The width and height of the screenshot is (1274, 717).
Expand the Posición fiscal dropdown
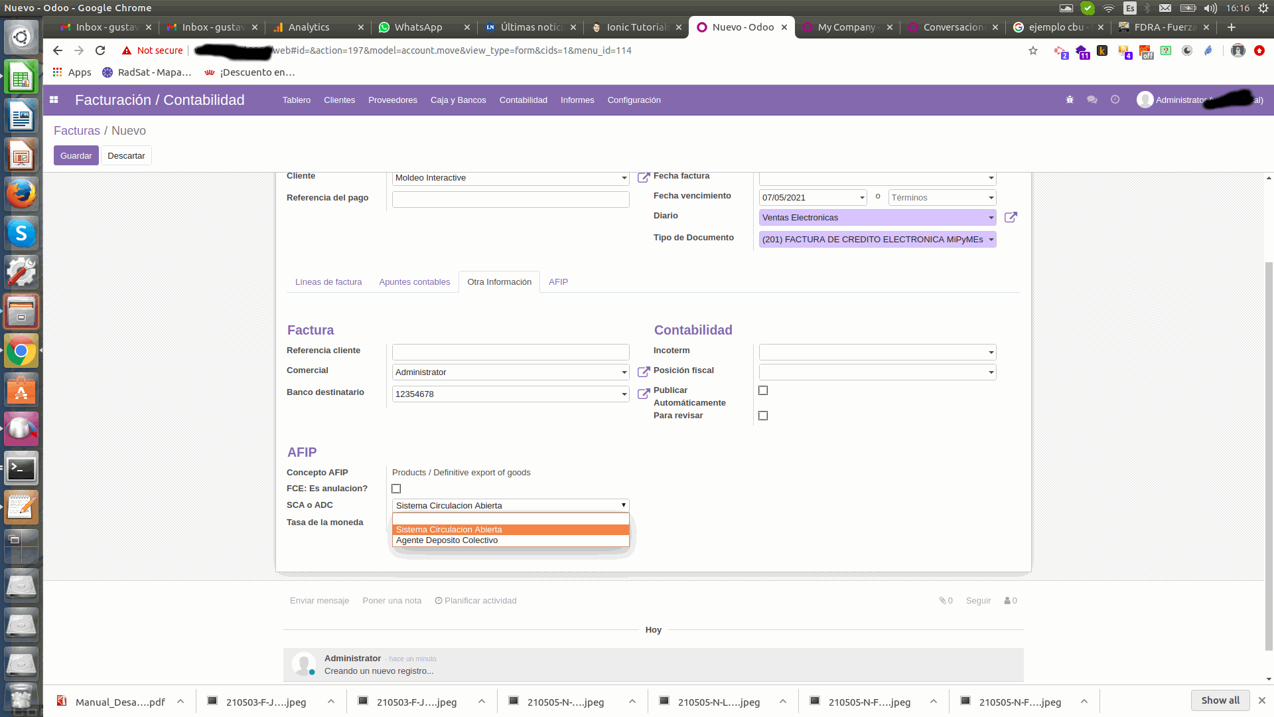point(991,372)
